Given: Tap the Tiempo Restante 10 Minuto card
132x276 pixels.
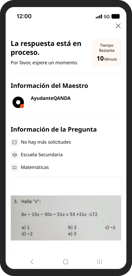Looking at the screenshot, I should tap(107, 53).
